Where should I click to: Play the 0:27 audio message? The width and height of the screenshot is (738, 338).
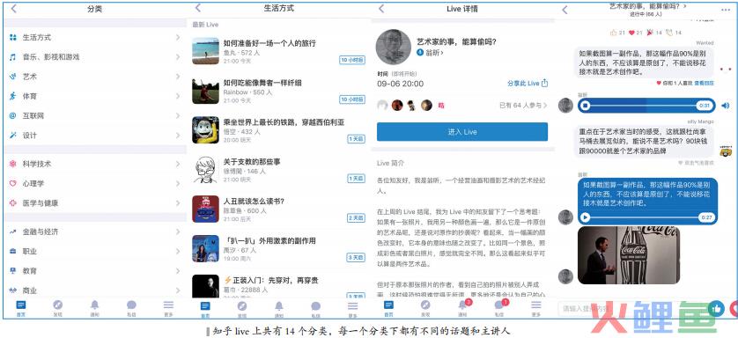pyautogui.click(x=585, y=217)
